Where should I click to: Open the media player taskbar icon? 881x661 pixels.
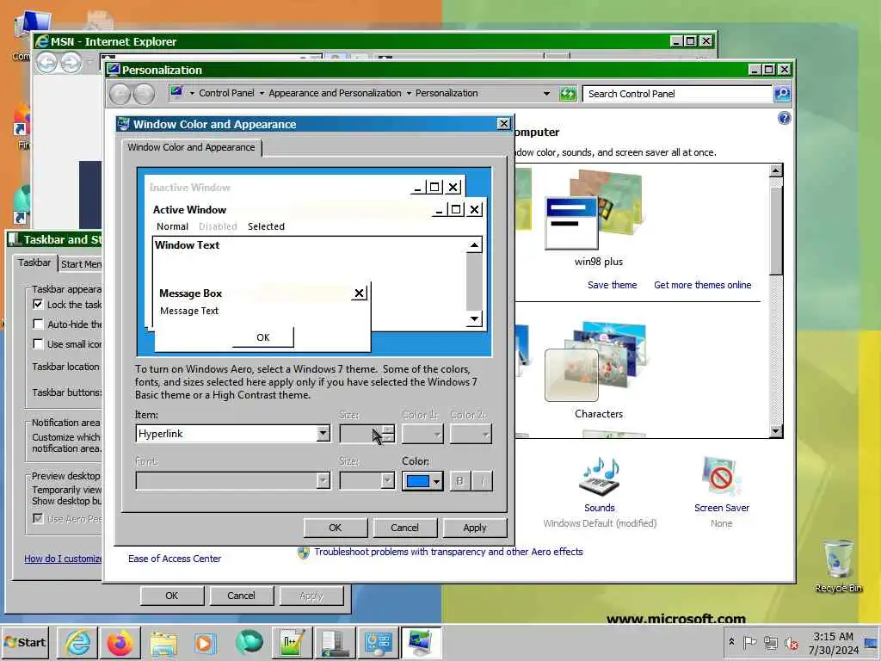coord(205,642)
